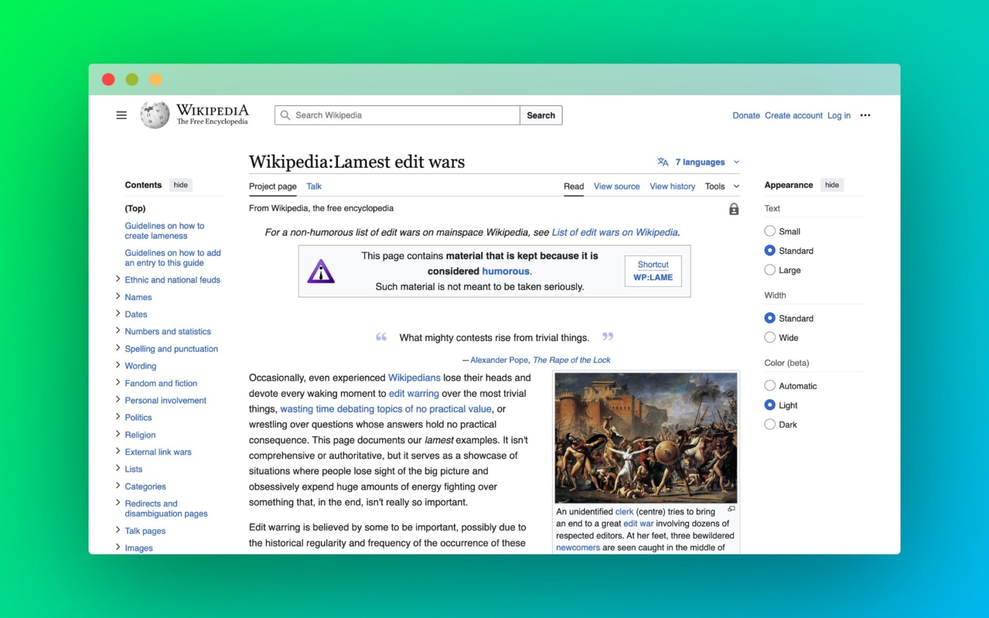
Task: Expand the 7 languages dropdown
Action: click(699, 162)
